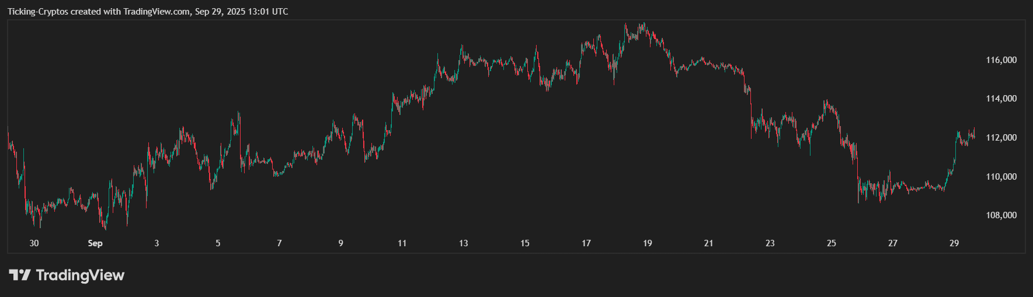Click date 29 on the time axis
The height and width of the screenshot is (297, 1033).
click(x=954, y=243)
